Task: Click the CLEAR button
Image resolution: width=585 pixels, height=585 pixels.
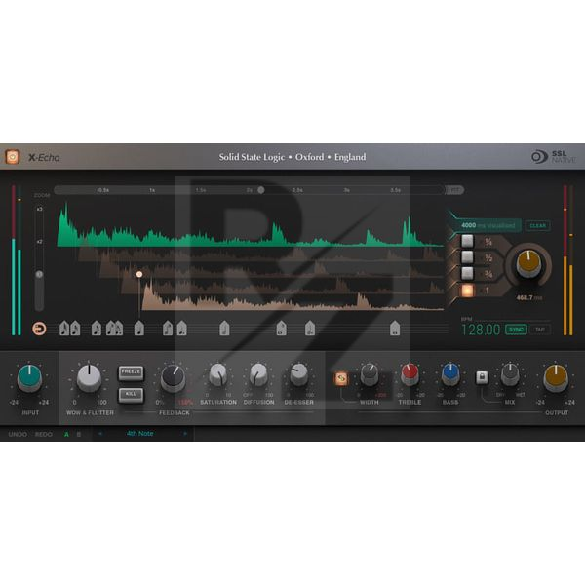Action: pos(537,226)
